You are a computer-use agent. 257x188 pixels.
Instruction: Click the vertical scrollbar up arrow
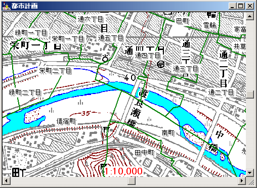point(250,16)
